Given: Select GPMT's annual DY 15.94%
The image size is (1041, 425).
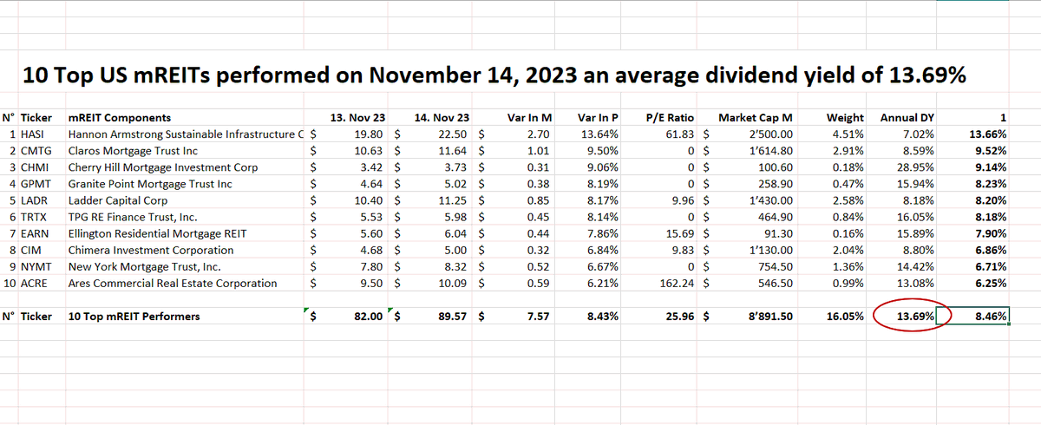Looking at the screenshot, I should [916, 184].
